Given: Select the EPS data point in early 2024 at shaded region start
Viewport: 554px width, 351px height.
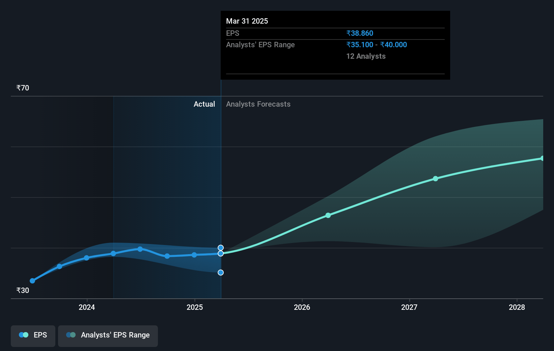Looking at the screenshot, I should point(113,253).
